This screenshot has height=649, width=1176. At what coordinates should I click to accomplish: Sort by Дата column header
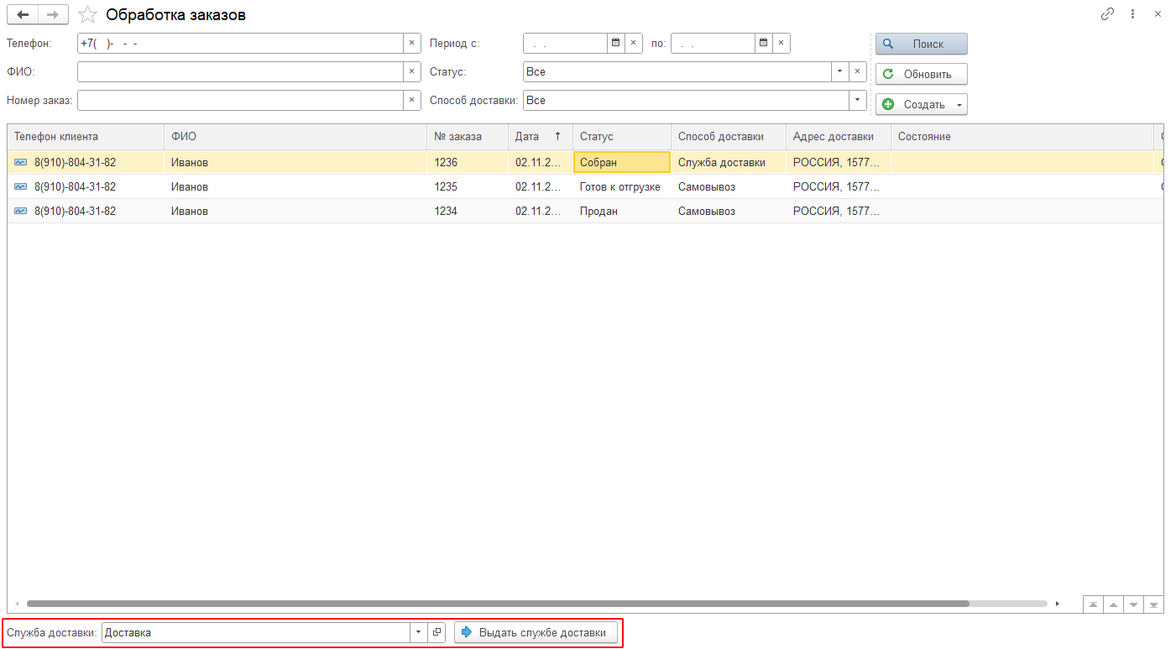tap(541, 136)
